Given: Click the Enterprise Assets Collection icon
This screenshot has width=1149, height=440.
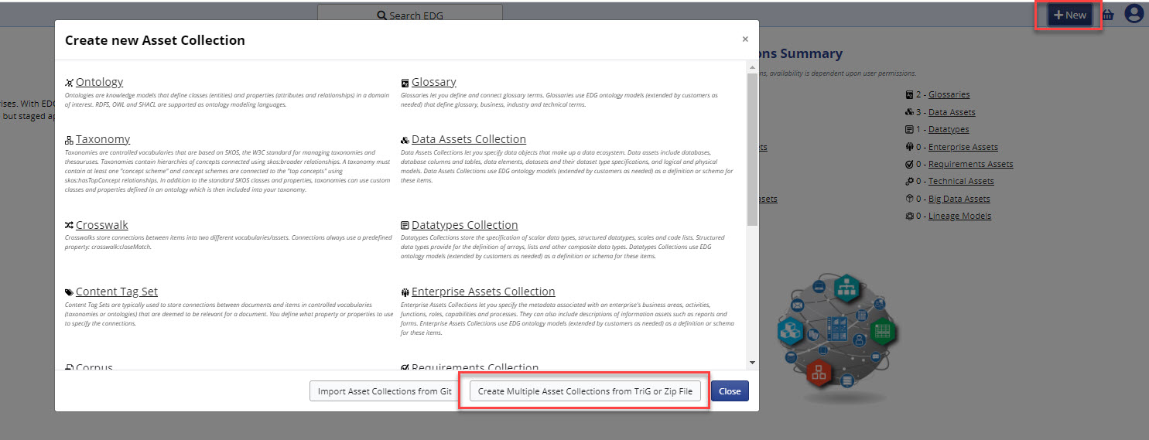Looking at the screenshot, I should point(405,292).
